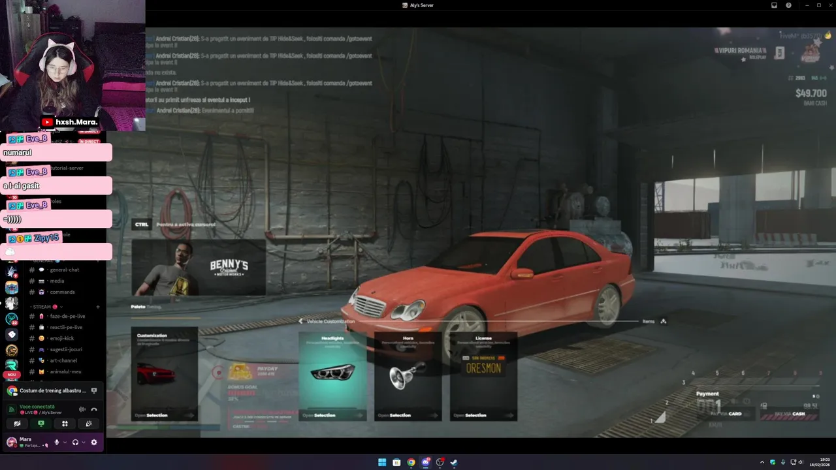Open the server marked NOU

[12, 366]
